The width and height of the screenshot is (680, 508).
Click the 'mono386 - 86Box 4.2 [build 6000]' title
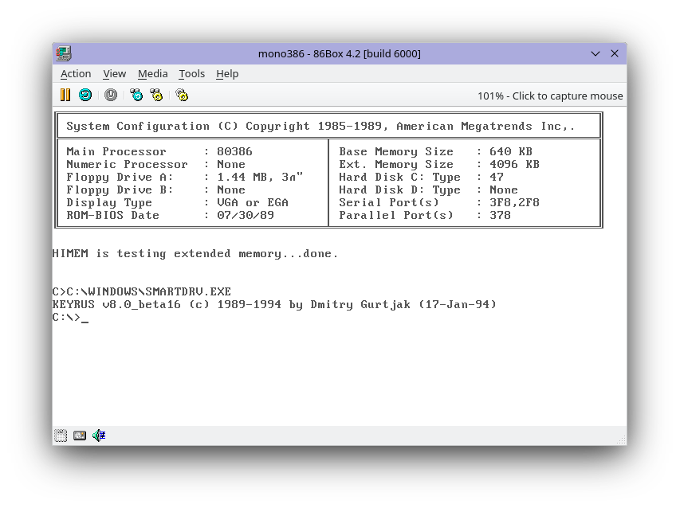[339, 53]
